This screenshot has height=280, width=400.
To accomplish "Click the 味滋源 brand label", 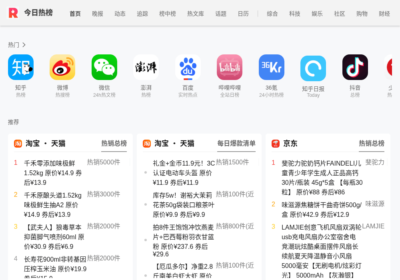I will [x=375, y=204].
